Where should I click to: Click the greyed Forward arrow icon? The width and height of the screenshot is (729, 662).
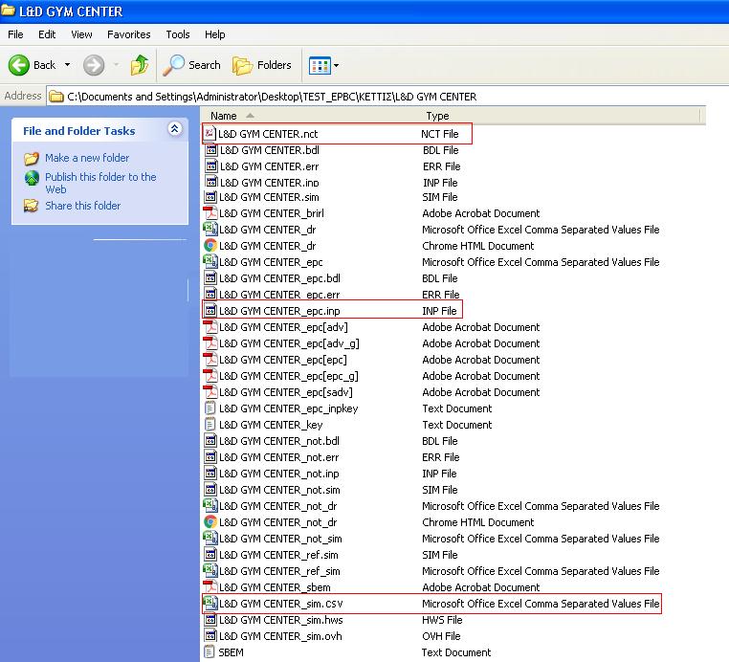(94, 65)
